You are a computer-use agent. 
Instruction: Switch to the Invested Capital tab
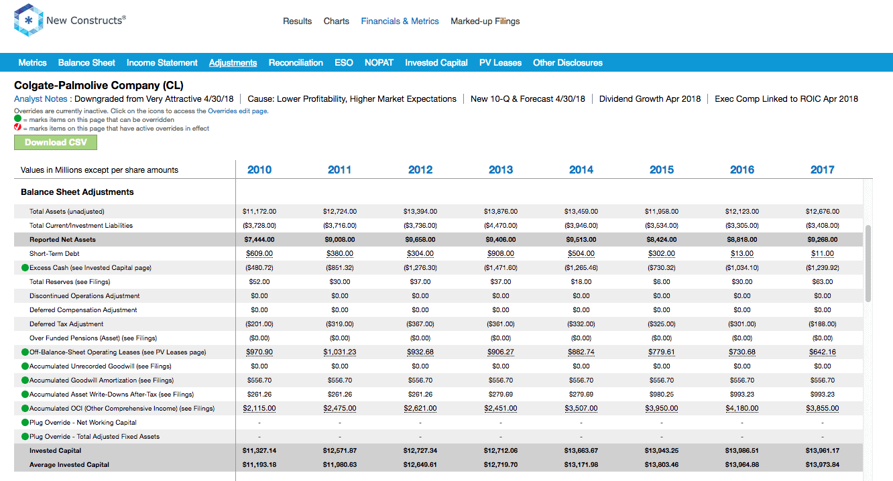click(436, 63)
